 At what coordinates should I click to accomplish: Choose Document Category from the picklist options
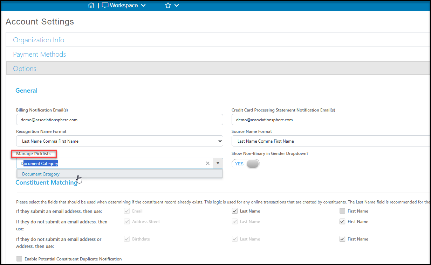pos(119,174)
